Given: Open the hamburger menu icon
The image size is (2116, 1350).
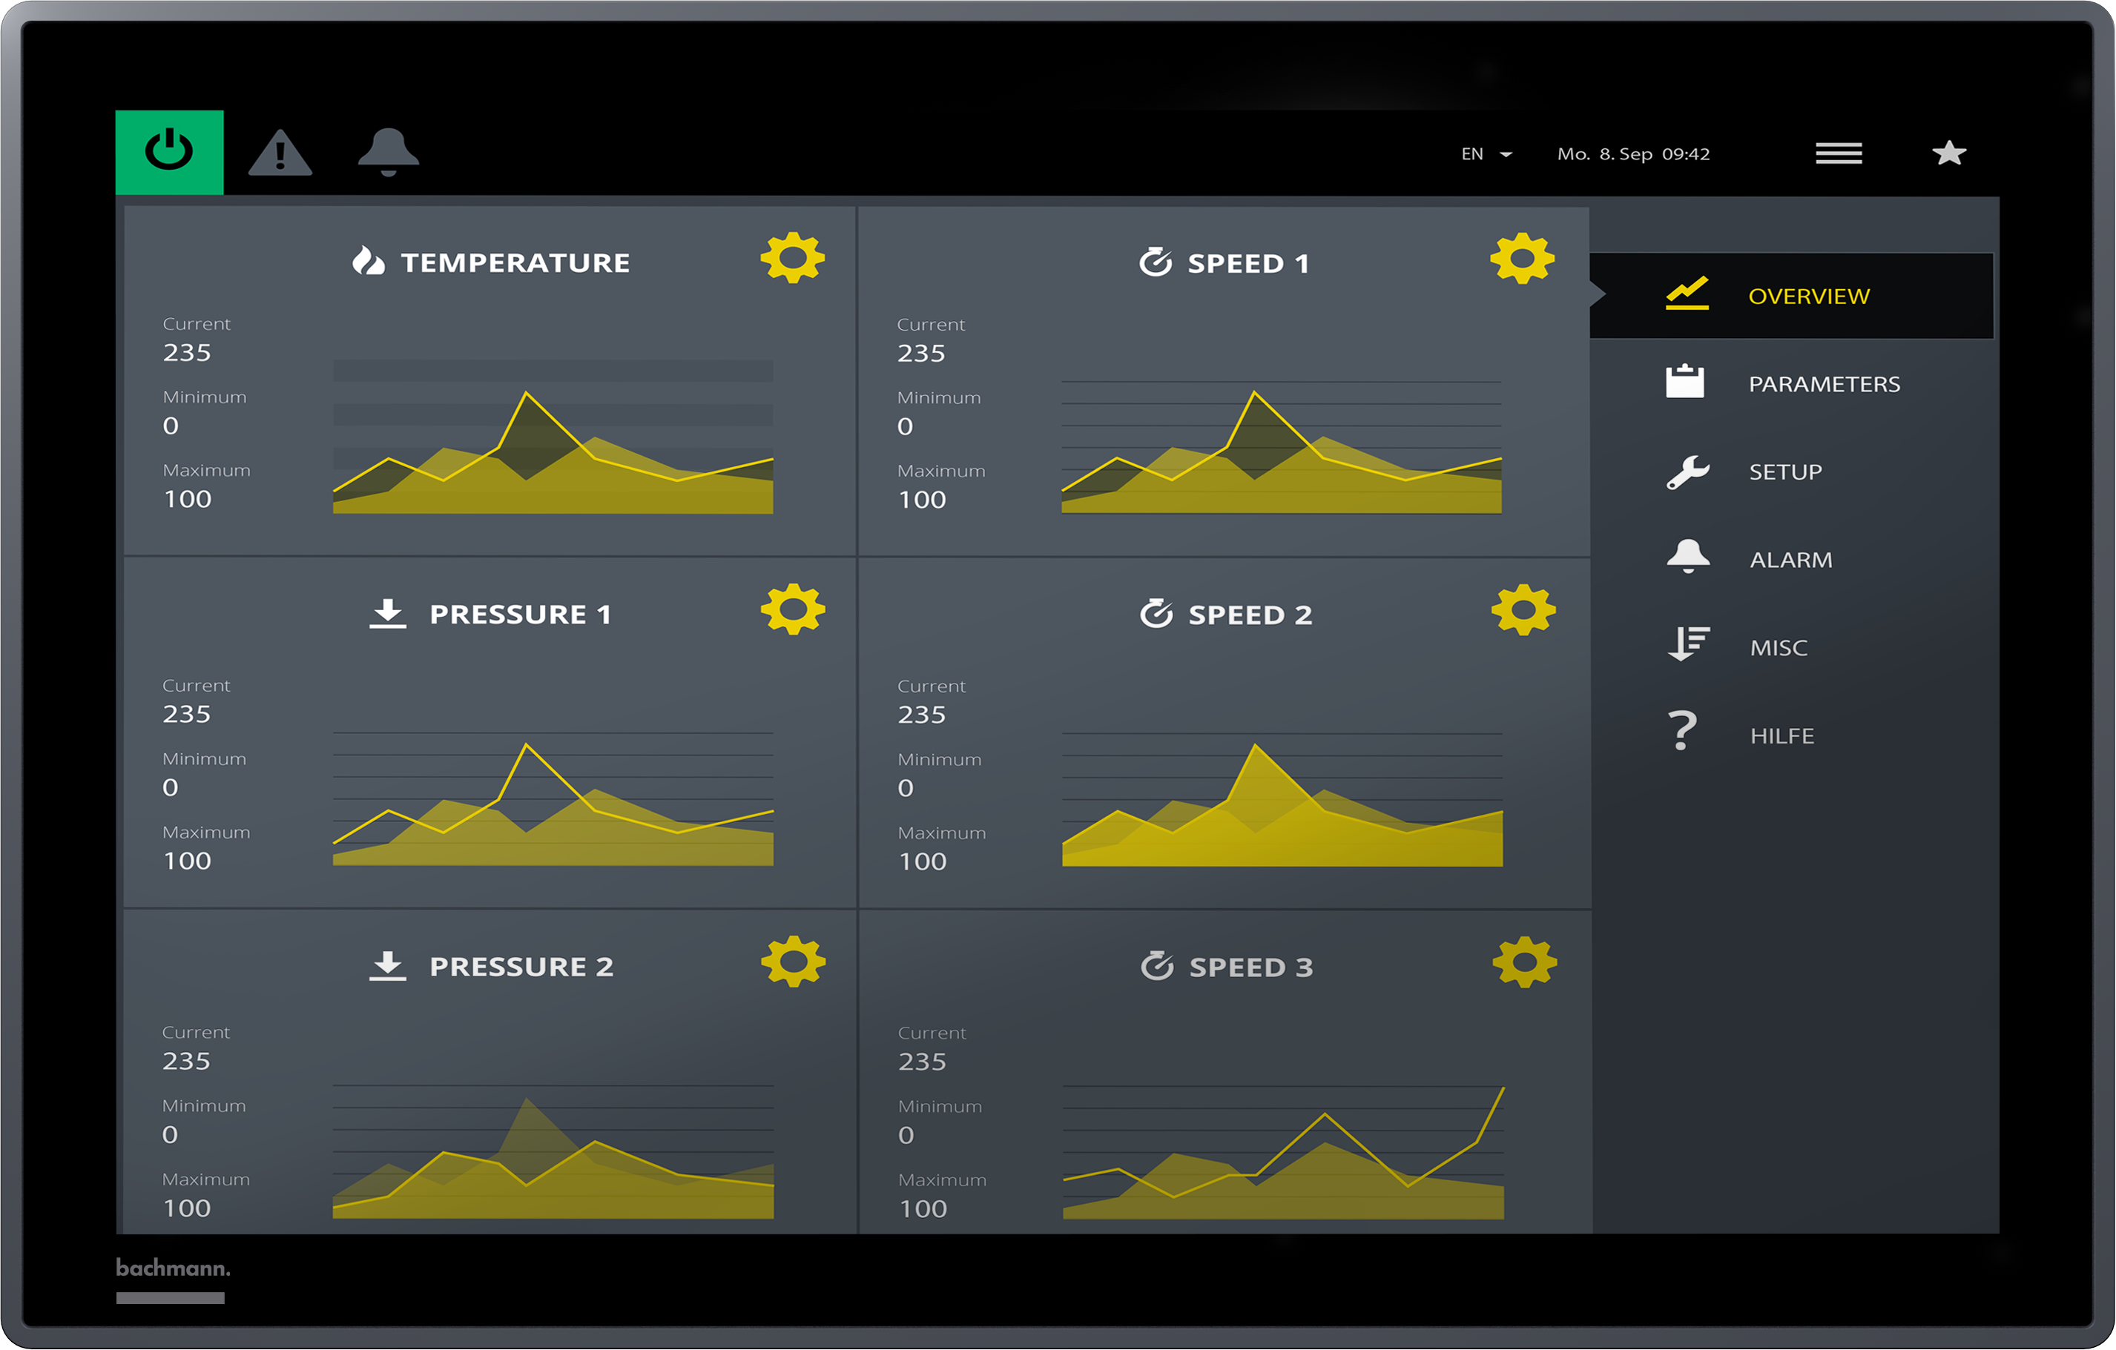Looking at the screenshot, I should (1839, 153).
